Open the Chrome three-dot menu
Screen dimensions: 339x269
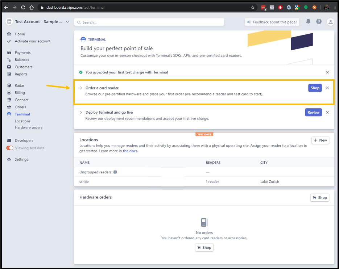pyautogui.click(x=335, y=8)
